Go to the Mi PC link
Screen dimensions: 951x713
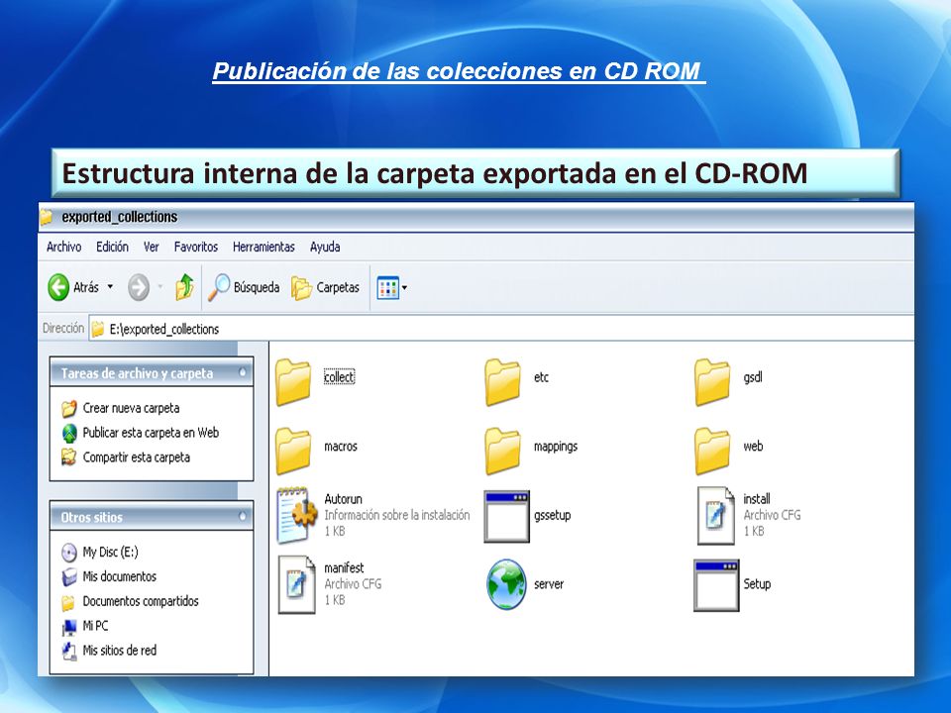[x=95, y=626]
